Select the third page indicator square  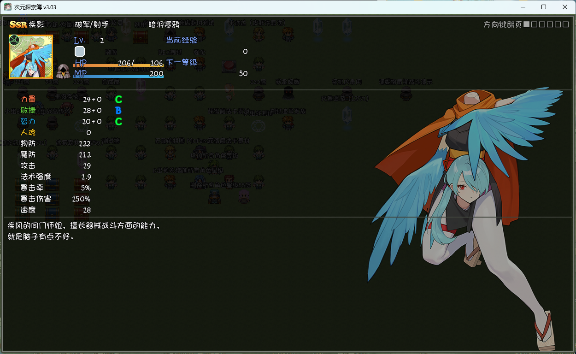(542, 24)
